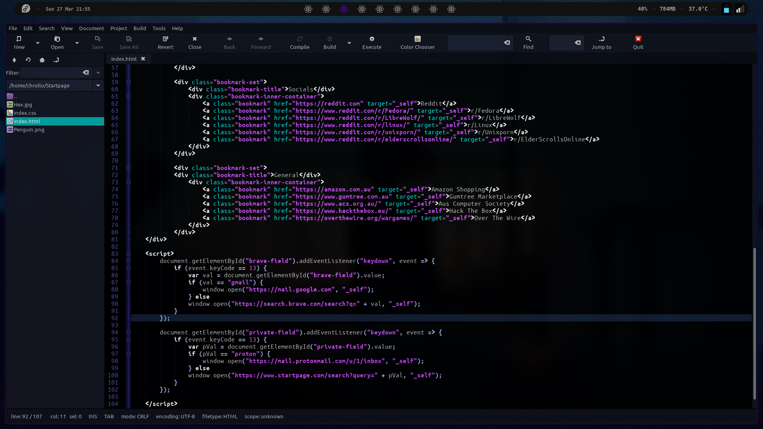Select Hex.jpg in file browser

click(55, 104)
